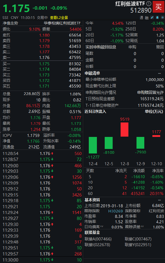Click the 净流率 column header

(x=157, y=171)
